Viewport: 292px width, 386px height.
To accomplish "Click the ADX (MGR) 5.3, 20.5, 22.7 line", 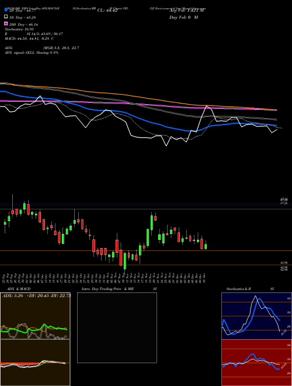I will point(42,48).
